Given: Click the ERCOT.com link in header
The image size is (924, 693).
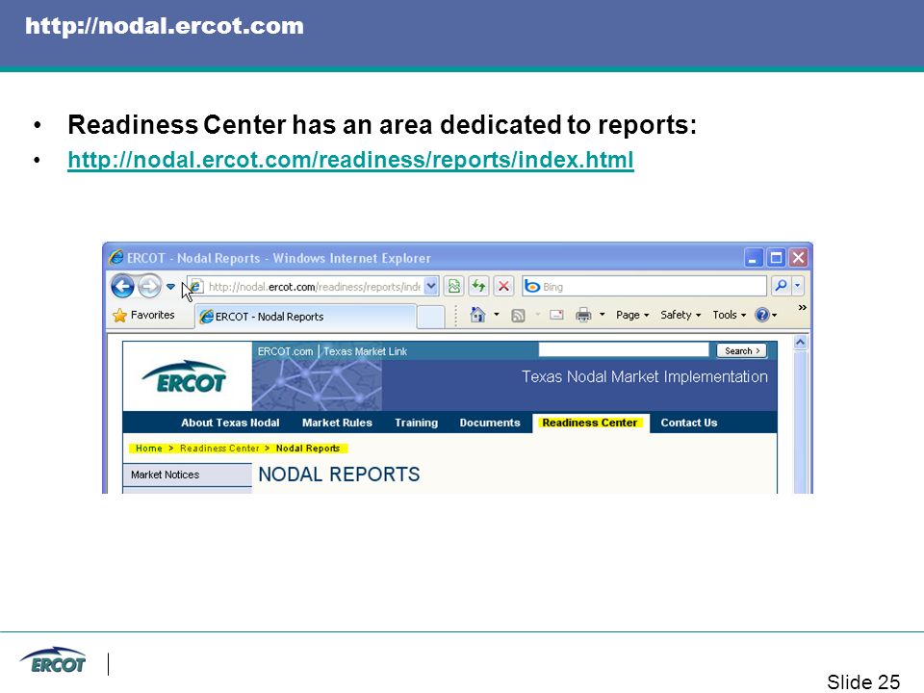Looking at the screenshot, I should [x=285, y=351].
